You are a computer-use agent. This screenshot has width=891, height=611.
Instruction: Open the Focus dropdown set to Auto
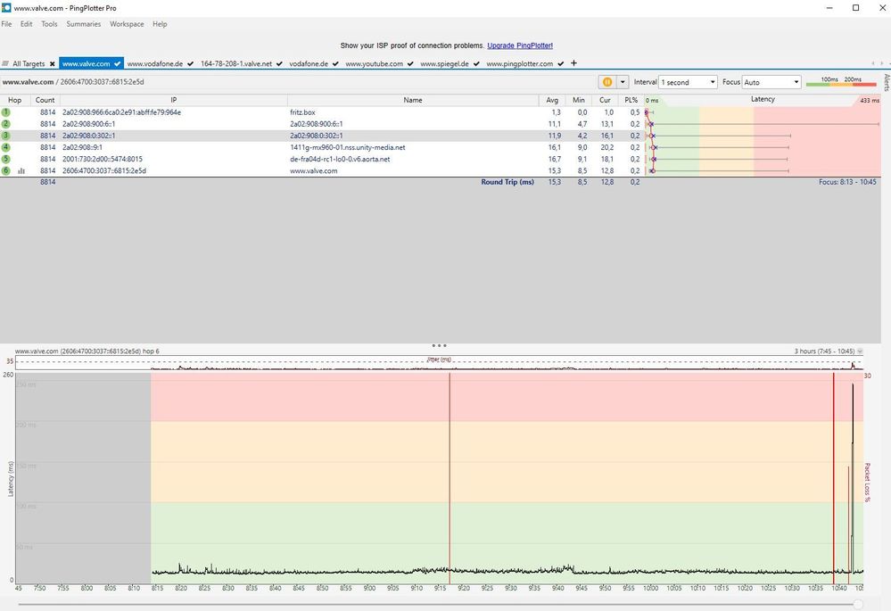tap(771, 82)
